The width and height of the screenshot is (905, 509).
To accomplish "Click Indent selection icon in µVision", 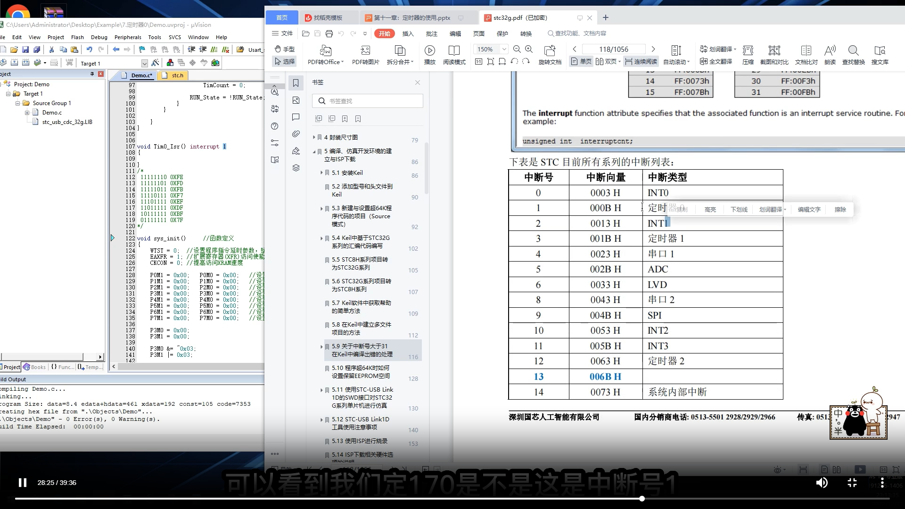I will tap(191, 49).
